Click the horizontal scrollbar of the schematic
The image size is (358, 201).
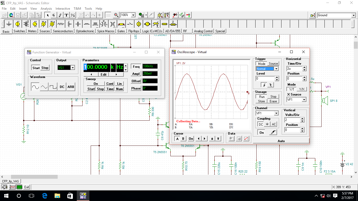click(34, 177)
